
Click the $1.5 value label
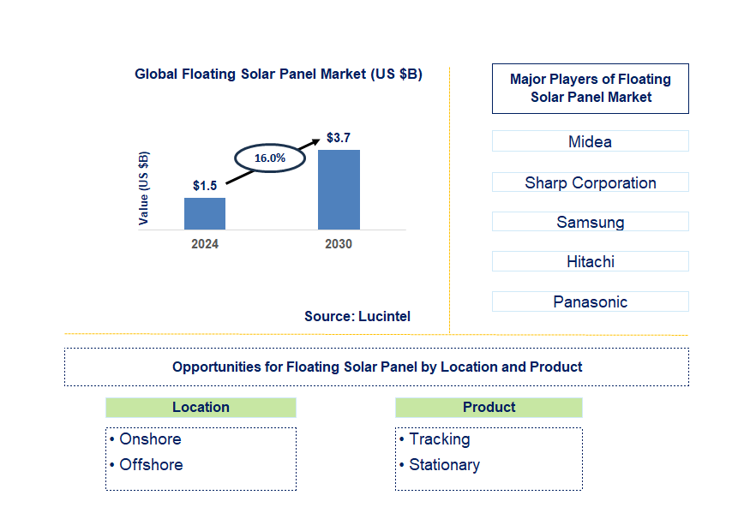point(204,182)
